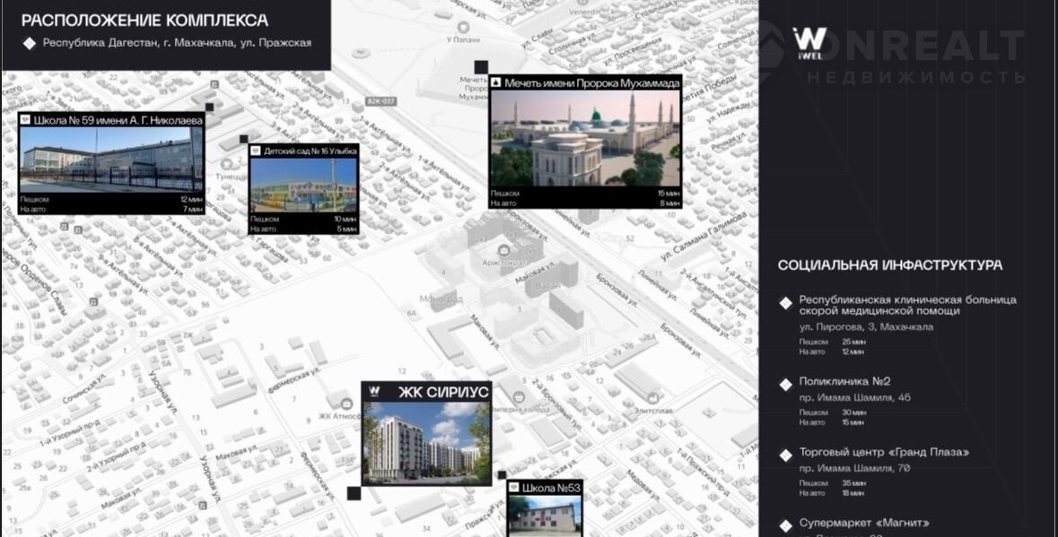This screenshot has width=1058, height=537.
Task: Open the kindergarten Улыбка photo
Action: click(x=303, y=186)
